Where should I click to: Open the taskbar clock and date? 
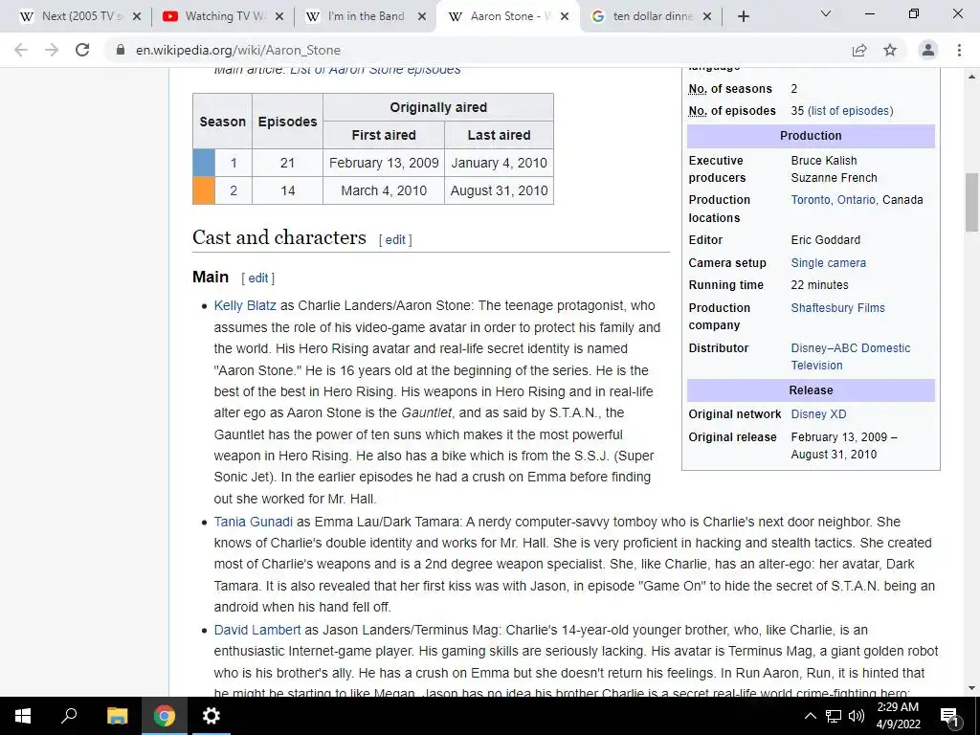(x=898, y=716)
